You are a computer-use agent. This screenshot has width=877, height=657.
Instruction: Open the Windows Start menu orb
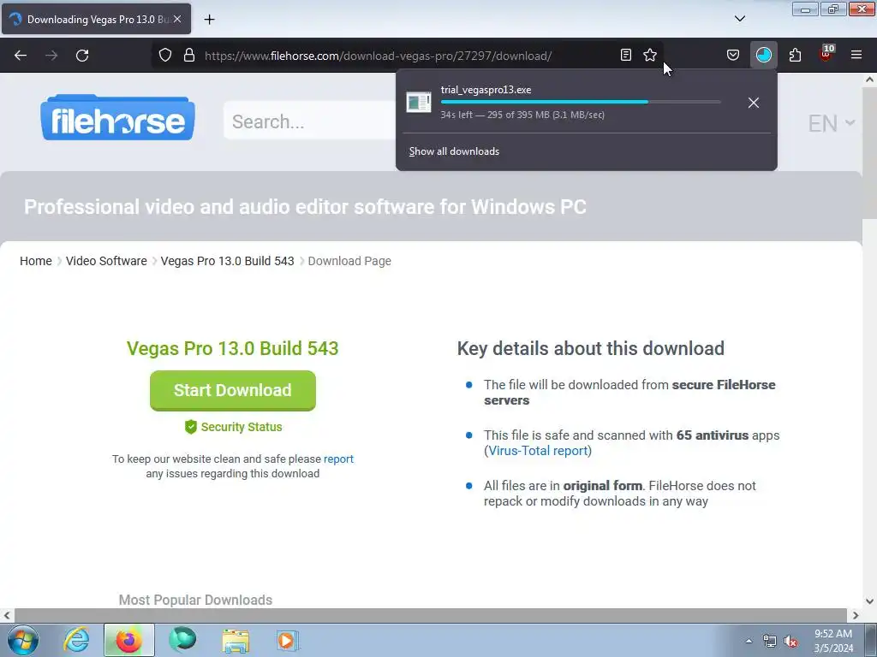(23, 640)
